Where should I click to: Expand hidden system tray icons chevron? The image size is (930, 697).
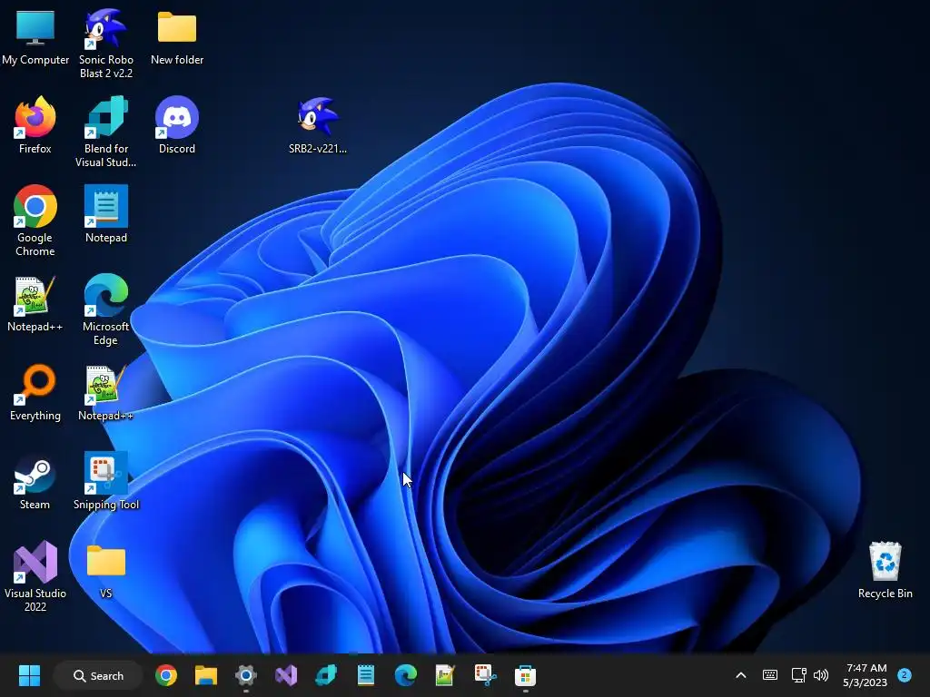pos(741,675)
